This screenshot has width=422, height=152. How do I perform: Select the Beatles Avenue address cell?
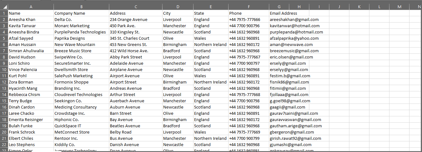coord(125,126)
